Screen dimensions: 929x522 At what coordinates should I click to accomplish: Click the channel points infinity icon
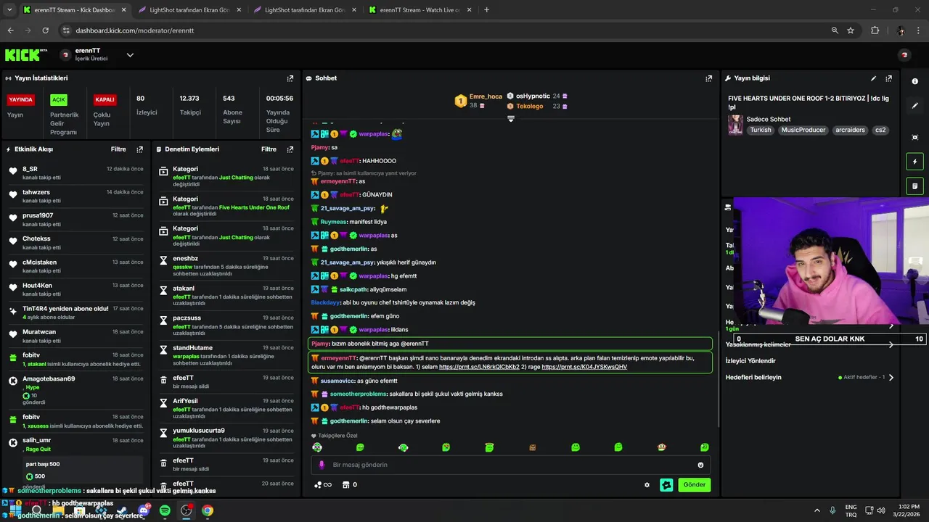point(322,485)
